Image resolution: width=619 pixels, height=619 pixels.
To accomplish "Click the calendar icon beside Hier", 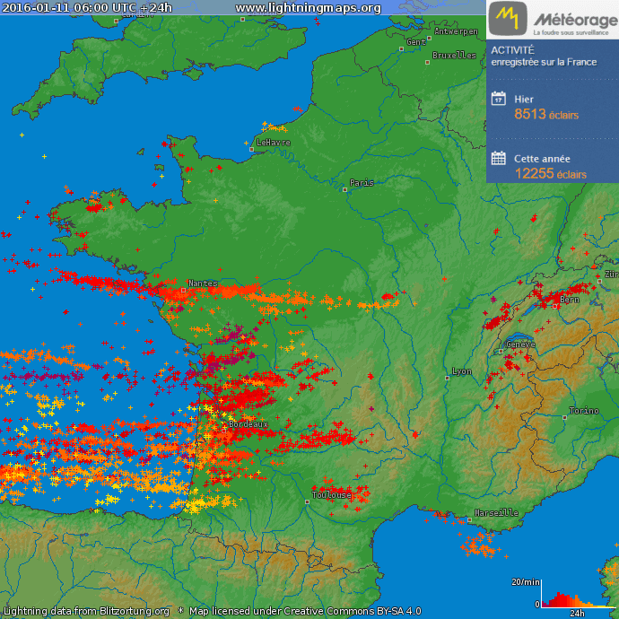I will coord(499,100).
